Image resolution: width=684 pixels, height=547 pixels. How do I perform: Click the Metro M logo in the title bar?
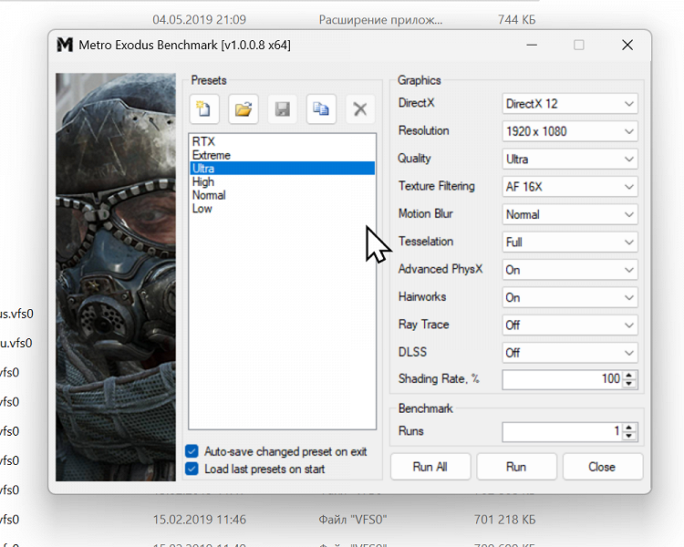65,45
